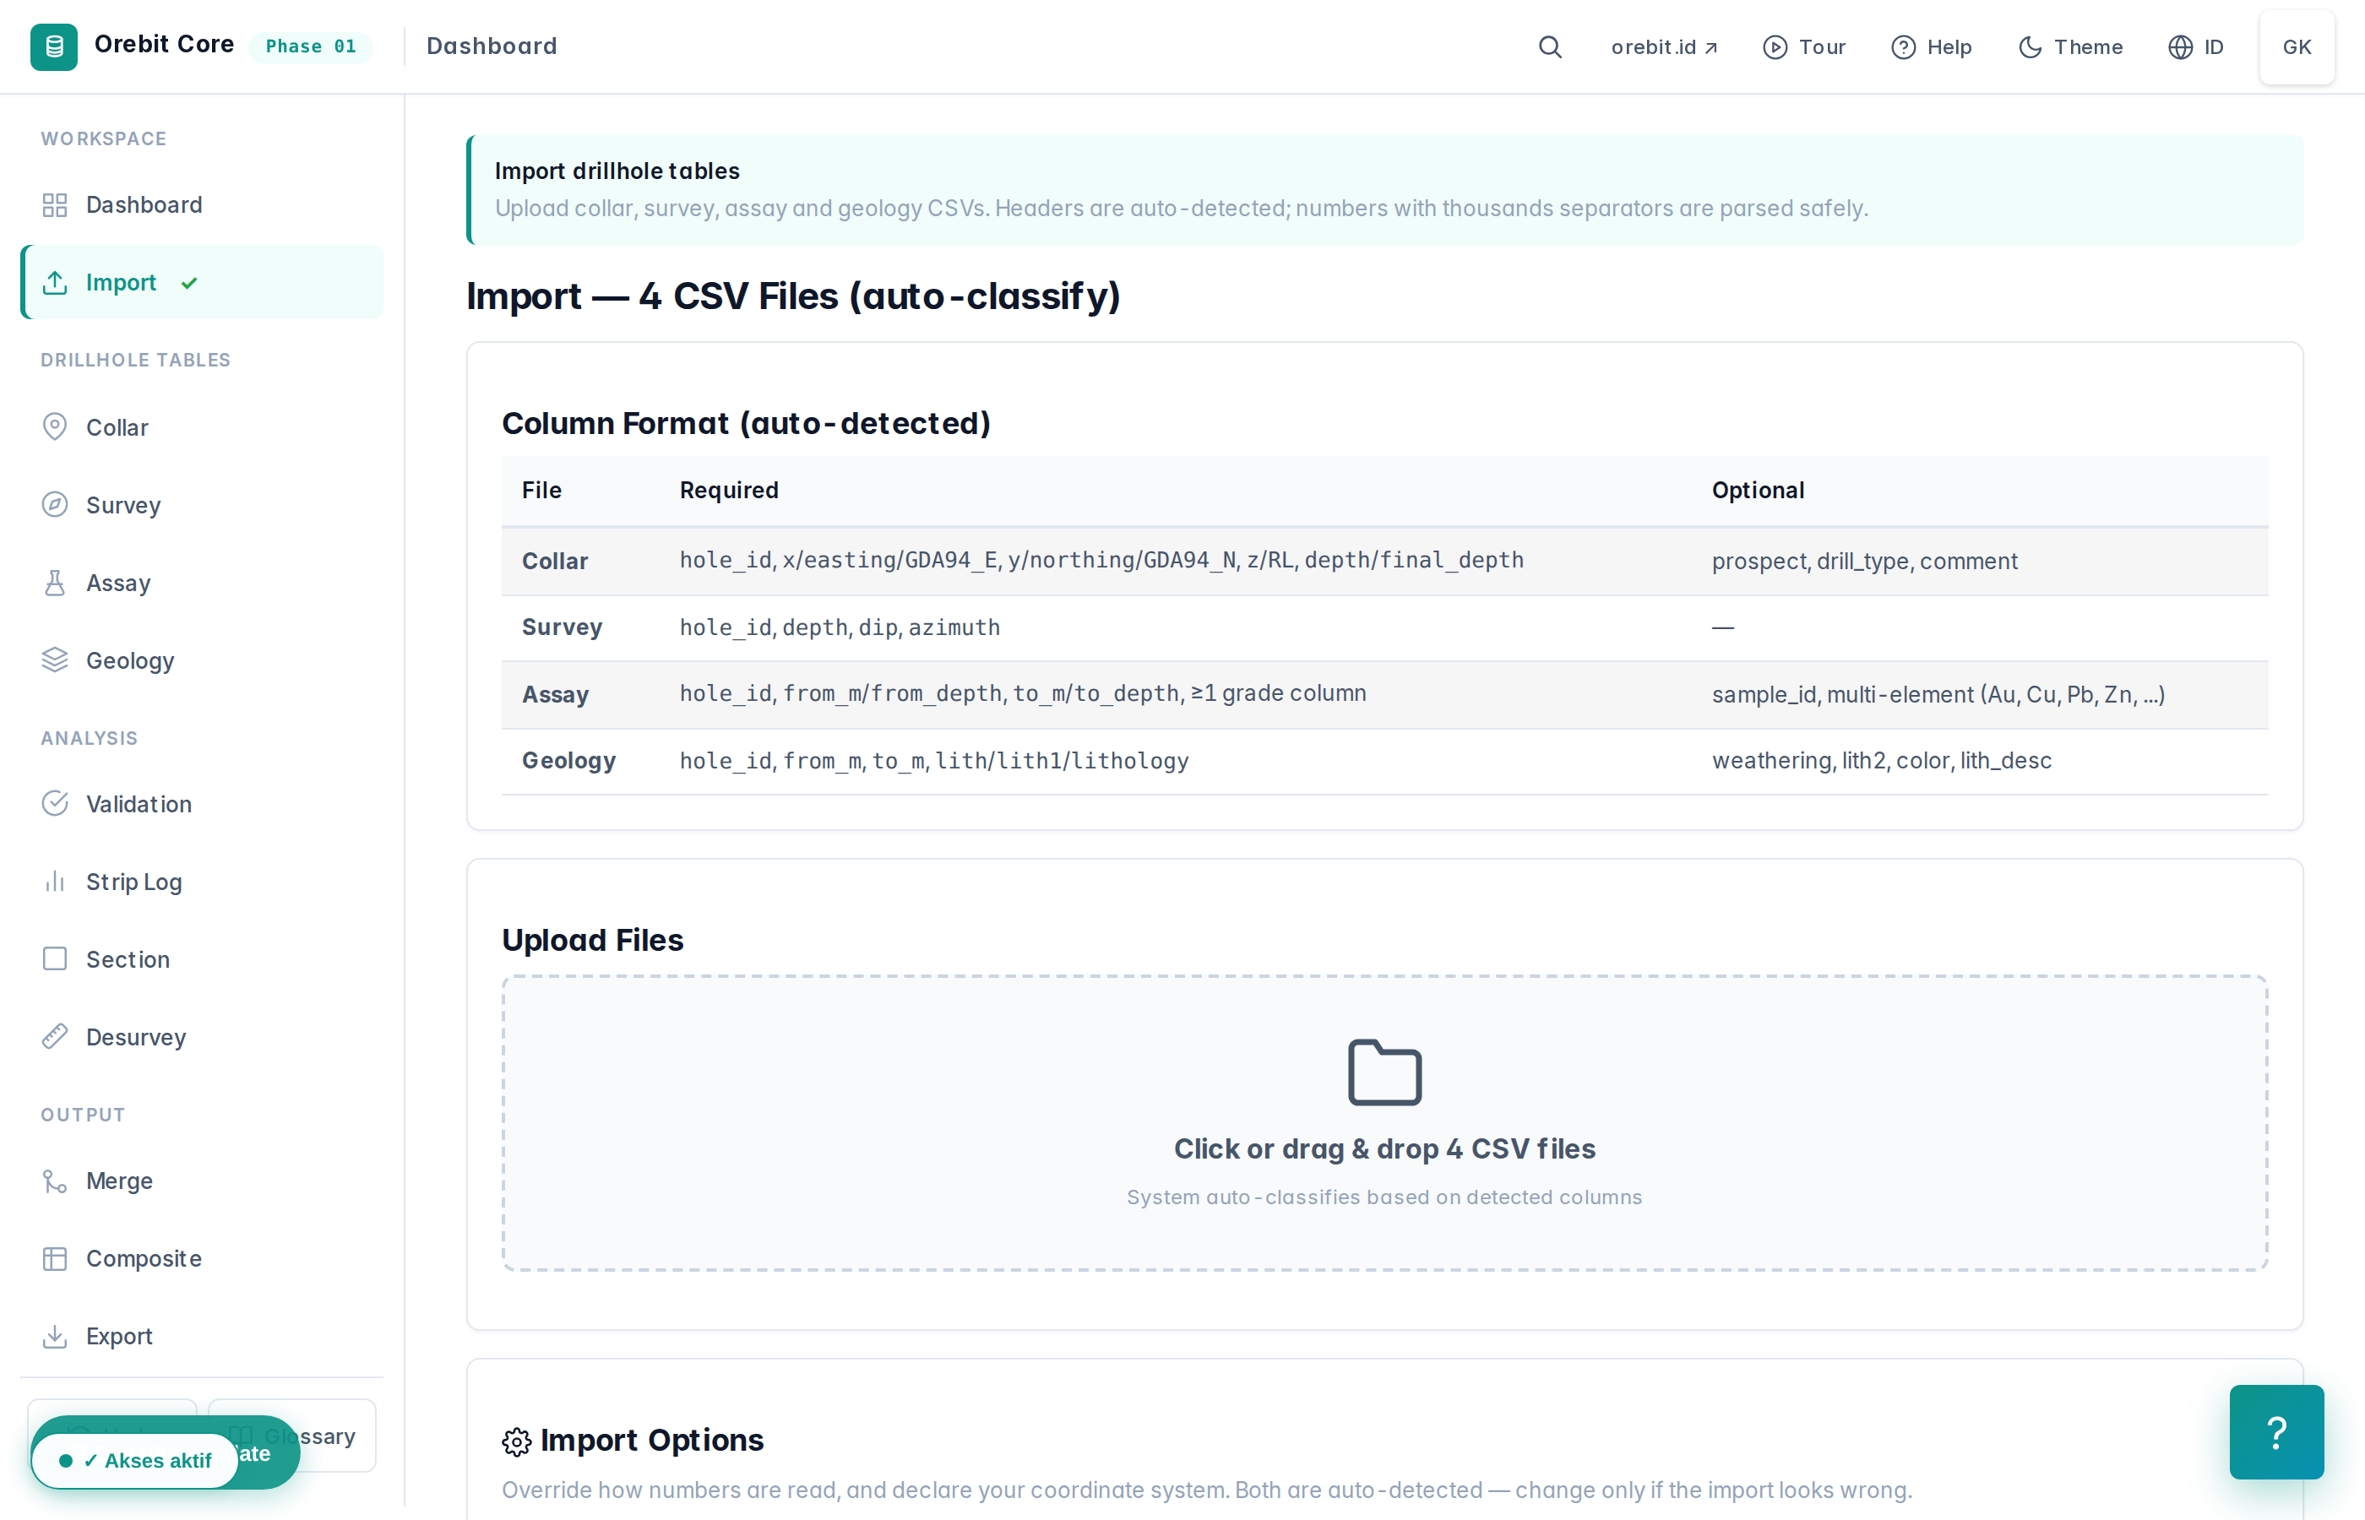Click the Orebit Core database logo icon
The image size is (2365, 1520).
pos(53,46)
